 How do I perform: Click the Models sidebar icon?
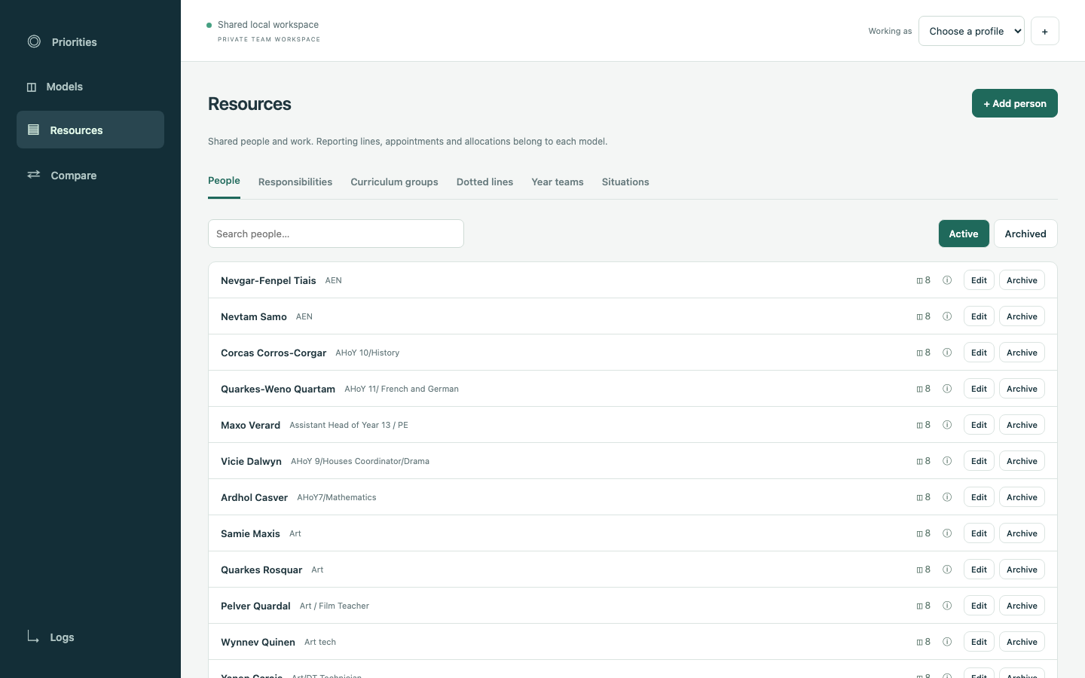[32, 87]
